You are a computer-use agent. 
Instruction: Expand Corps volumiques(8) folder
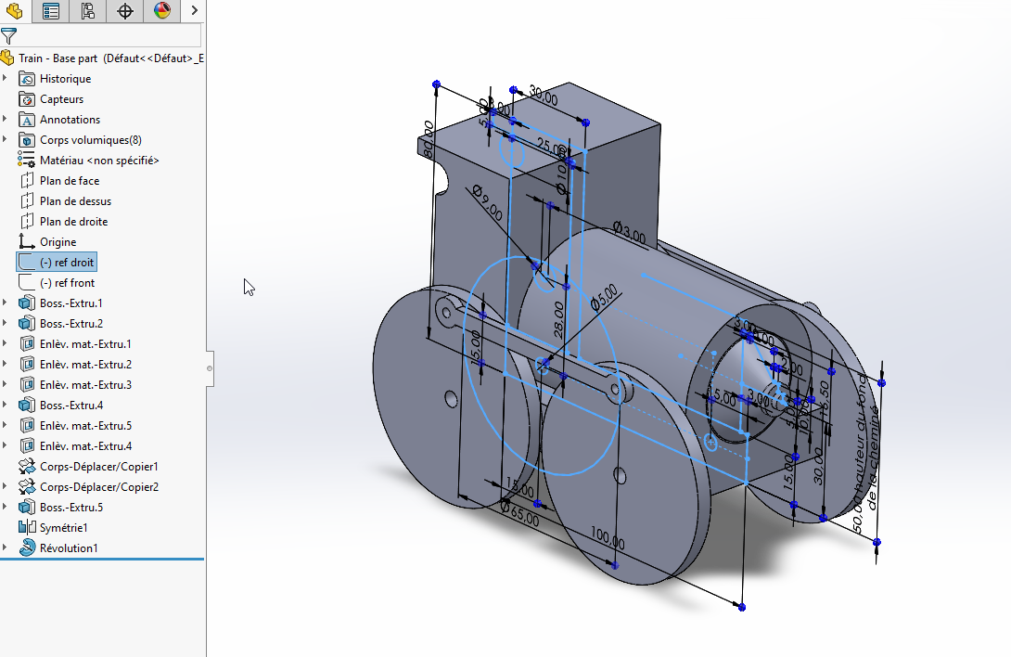pos(5,140)
